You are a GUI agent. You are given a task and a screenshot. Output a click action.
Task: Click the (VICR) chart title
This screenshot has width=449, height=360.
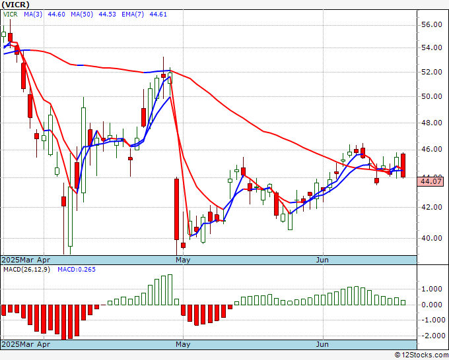15,5
